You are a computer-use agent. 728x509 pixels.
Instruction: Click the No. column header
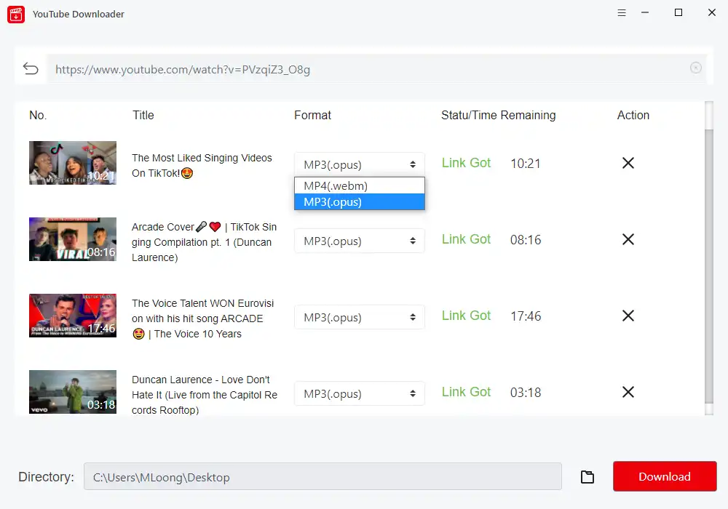(38, 115)
